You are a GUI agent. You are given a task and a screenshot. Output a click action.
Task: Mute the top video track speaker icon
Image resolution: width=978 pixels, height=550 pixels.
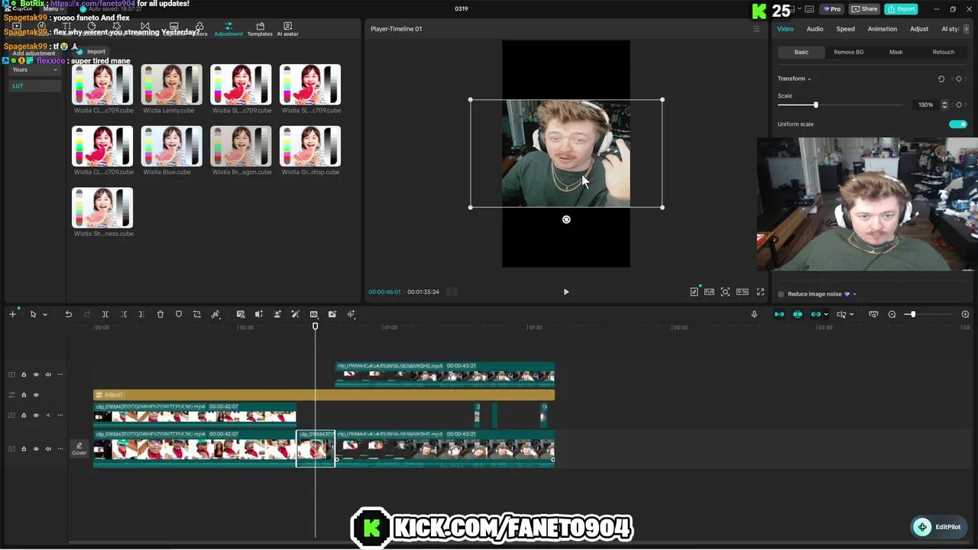pos(48,374)
